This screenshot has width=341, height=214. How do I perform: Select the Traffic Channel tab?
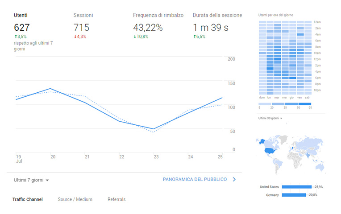[27, 199]
